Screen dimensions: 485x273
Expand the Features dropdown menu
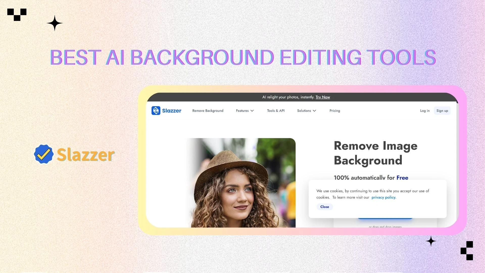(x=242, y=111)
